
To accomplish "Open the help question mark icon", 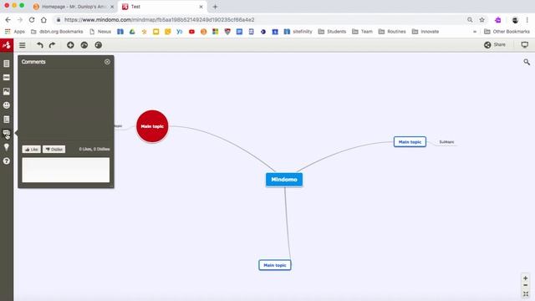I will 7,161.
